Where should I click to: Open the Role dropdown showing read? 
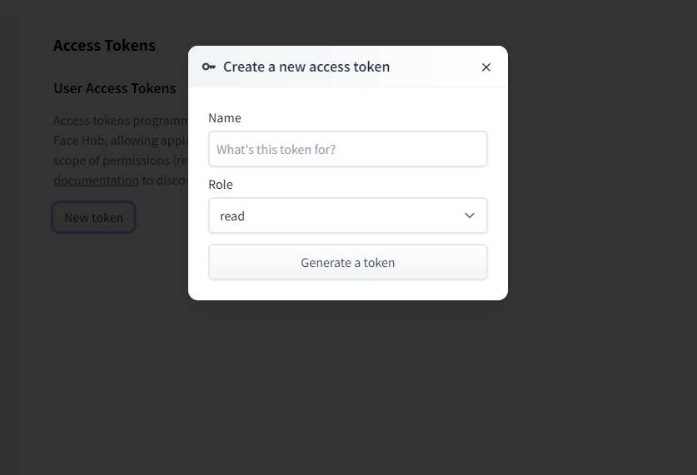point(348,215)
